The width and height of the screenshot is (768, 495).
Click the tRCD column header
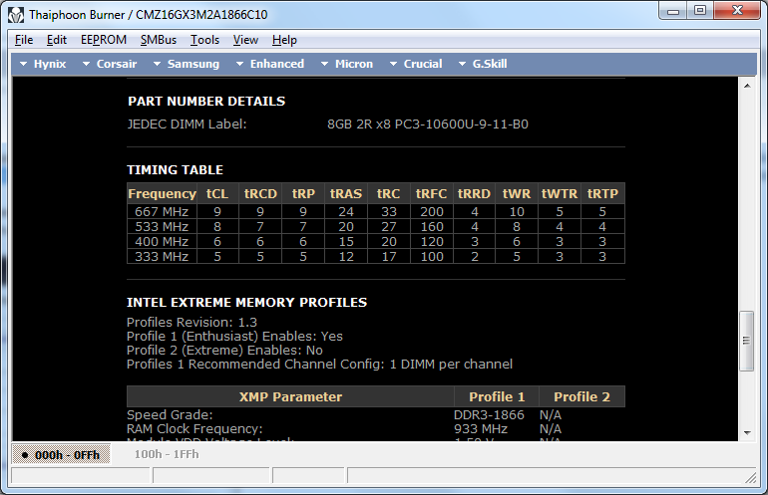click(x=260, y=193)
